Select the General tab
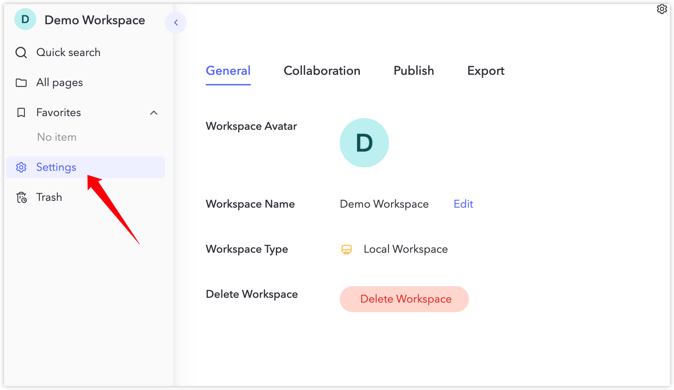 coord(228,71)
